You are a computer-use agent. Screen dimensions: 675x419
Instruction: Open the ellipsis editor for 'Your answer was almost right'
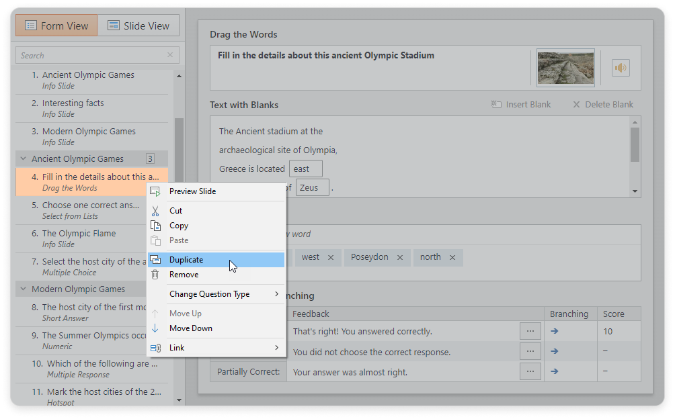pyautogui.click(x=530, y=372)
